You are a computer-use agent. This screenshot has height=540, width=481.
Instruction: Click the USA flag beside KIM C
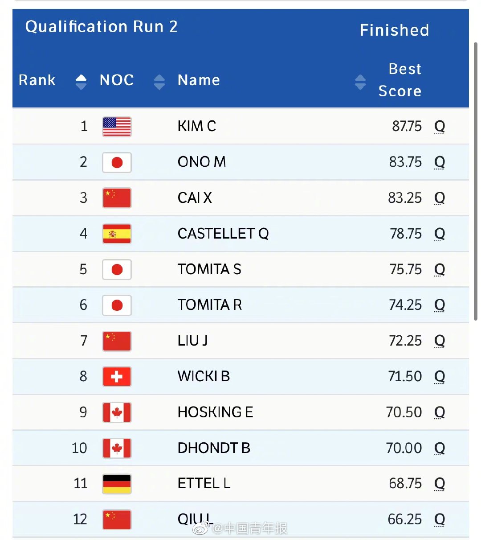tap(117, 127)
